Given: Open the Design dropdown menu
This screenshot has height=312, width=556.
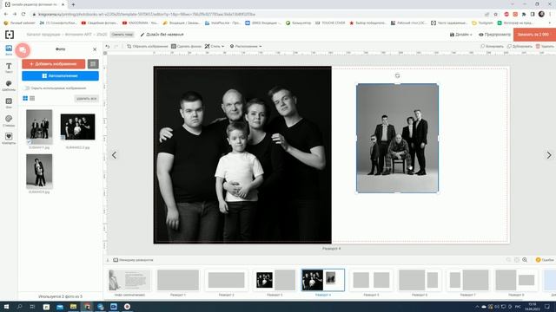Looking at the screenshot, I should coord(461,35).
